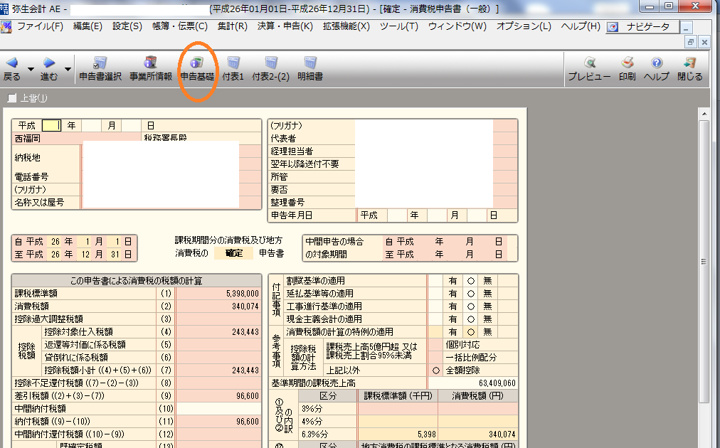Open 申告書選択 from the toolbar
The height and width of the screenshot is (448, 720).
point(100,64)
